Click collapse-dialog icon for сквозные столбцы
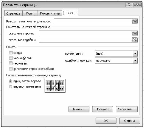This screenshot has width=144, height=128. (135, 40)
